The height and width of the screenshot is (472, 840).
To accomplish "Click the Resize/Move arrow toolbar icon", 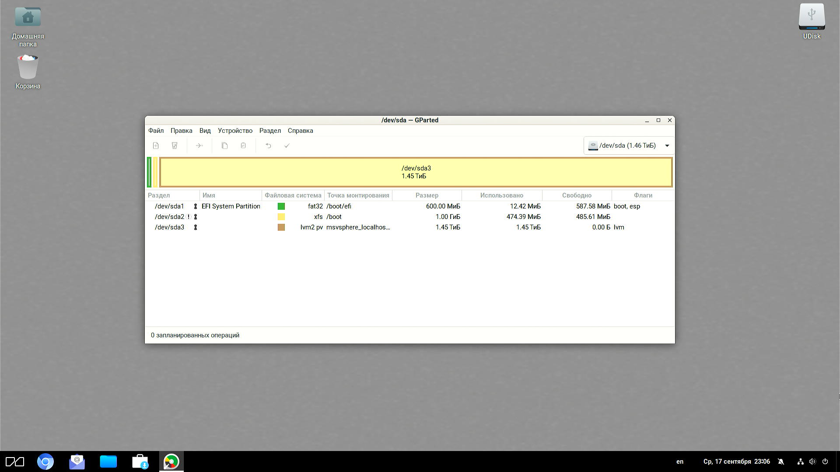I will pos(199,146).
